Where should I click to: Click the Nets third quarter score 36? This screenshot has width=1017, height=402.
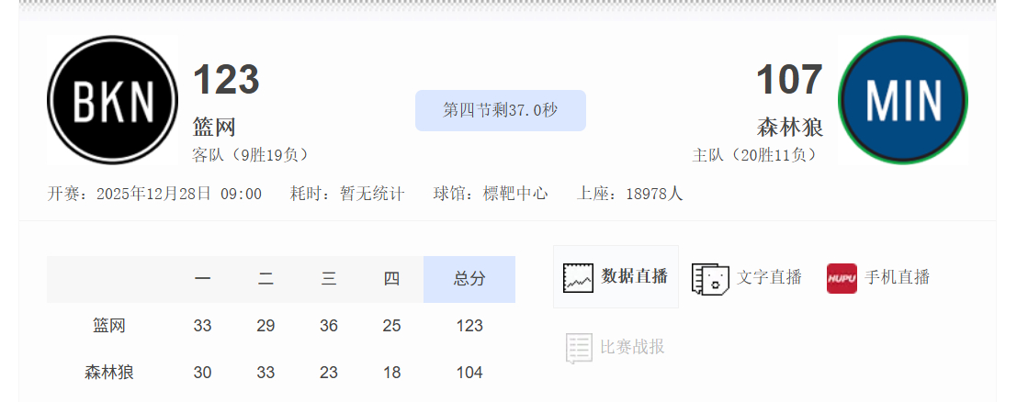coord(329,326)
